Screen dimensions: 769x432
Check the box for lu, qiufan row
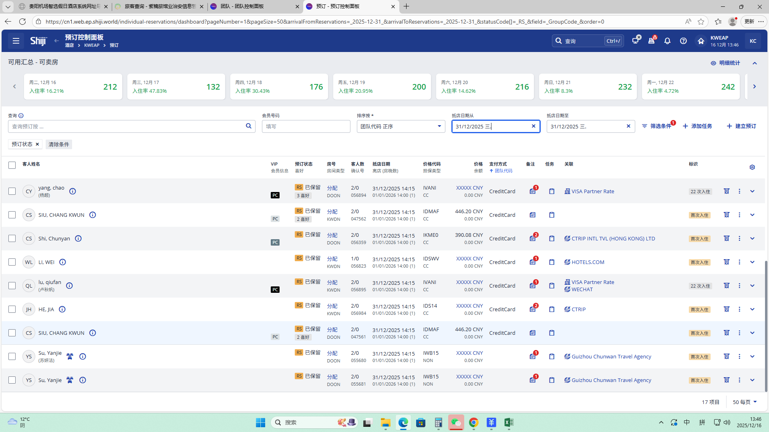point(12,286)
